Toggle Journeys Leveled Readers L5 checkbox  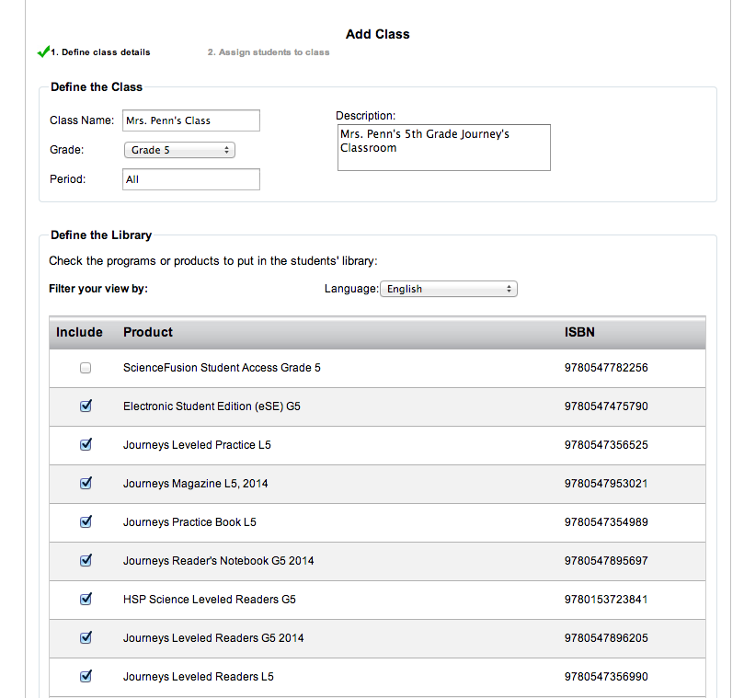[86, 676]
